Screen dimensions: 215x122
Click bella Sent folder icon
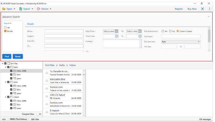coord(15,75)
